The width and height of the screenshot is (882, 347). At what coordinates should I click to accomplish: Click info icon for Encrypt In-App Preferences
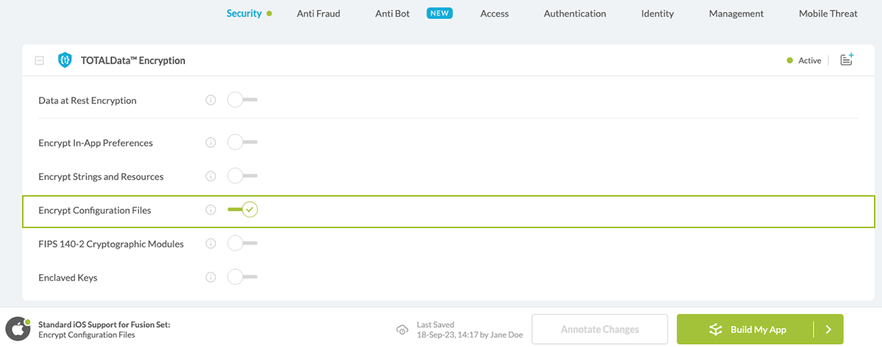(211, 142)
